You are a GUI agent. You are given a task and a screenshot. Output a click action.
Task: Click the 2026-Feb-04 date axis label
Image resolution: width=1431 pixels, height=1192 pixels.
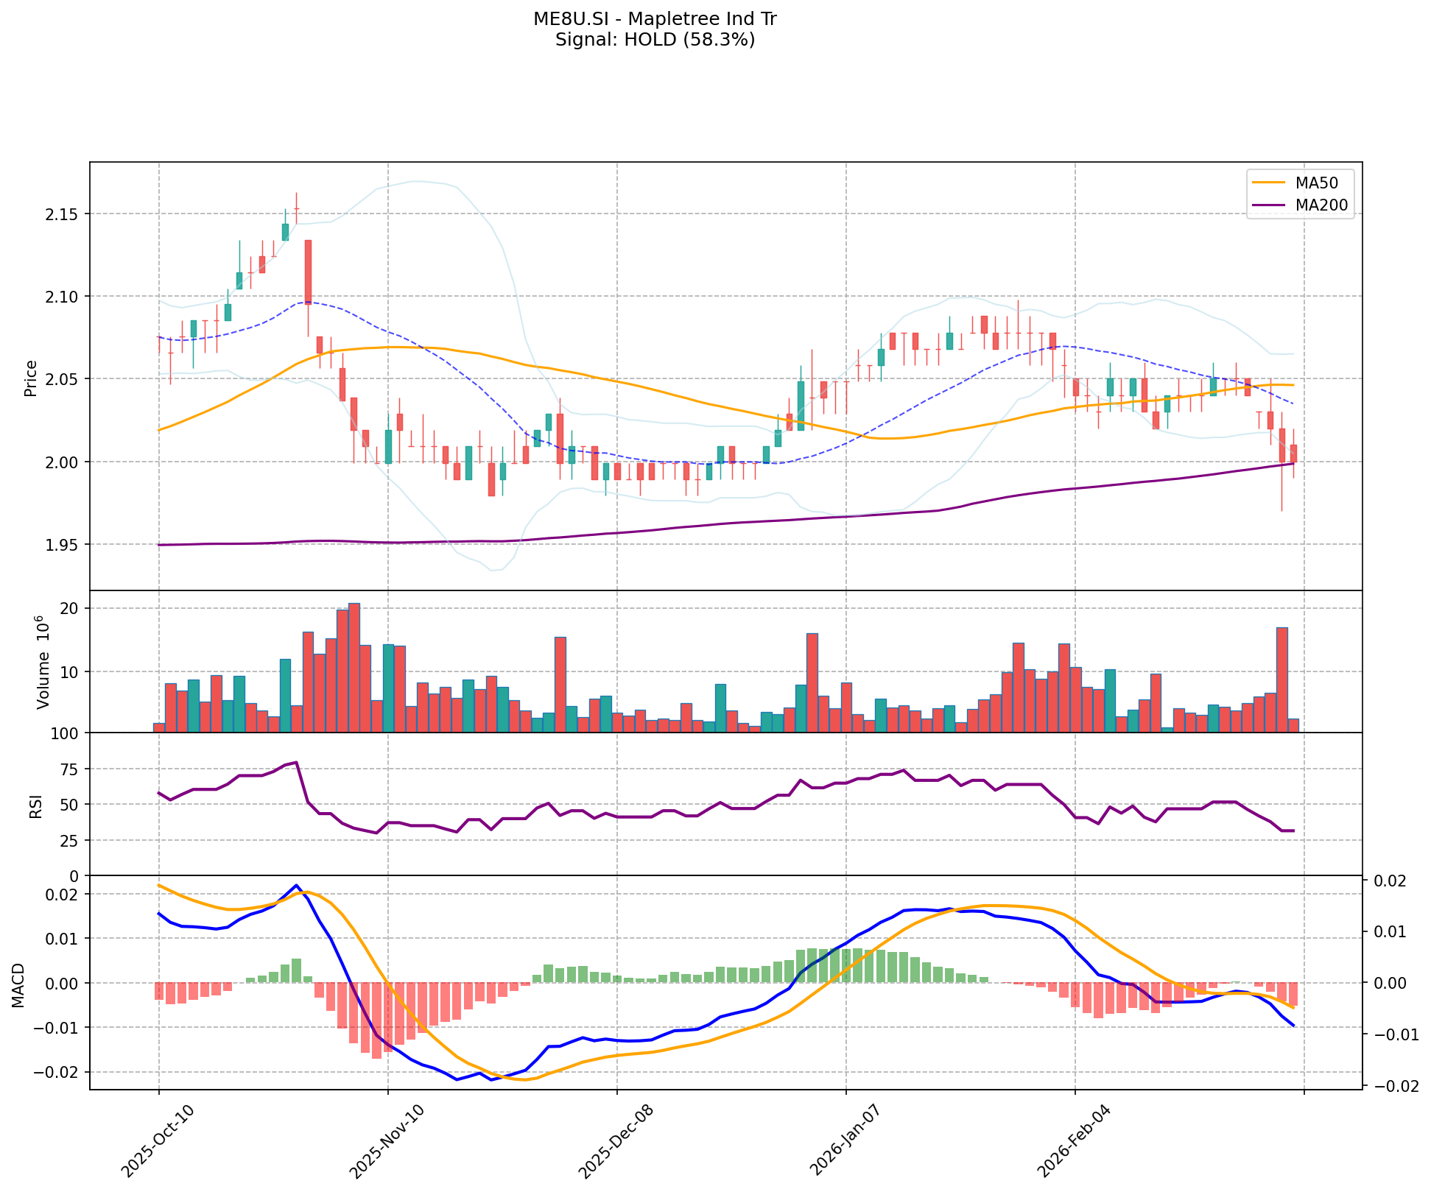pyautogui.click(x=1072, y=1141)
